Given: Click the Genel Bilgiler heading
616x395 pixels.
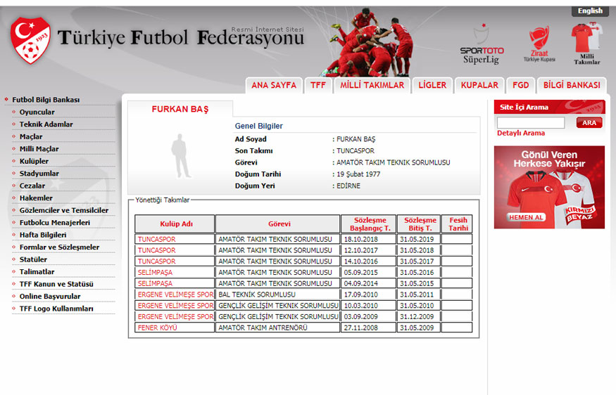Looking at the screenshot, I should pos(259,126).
